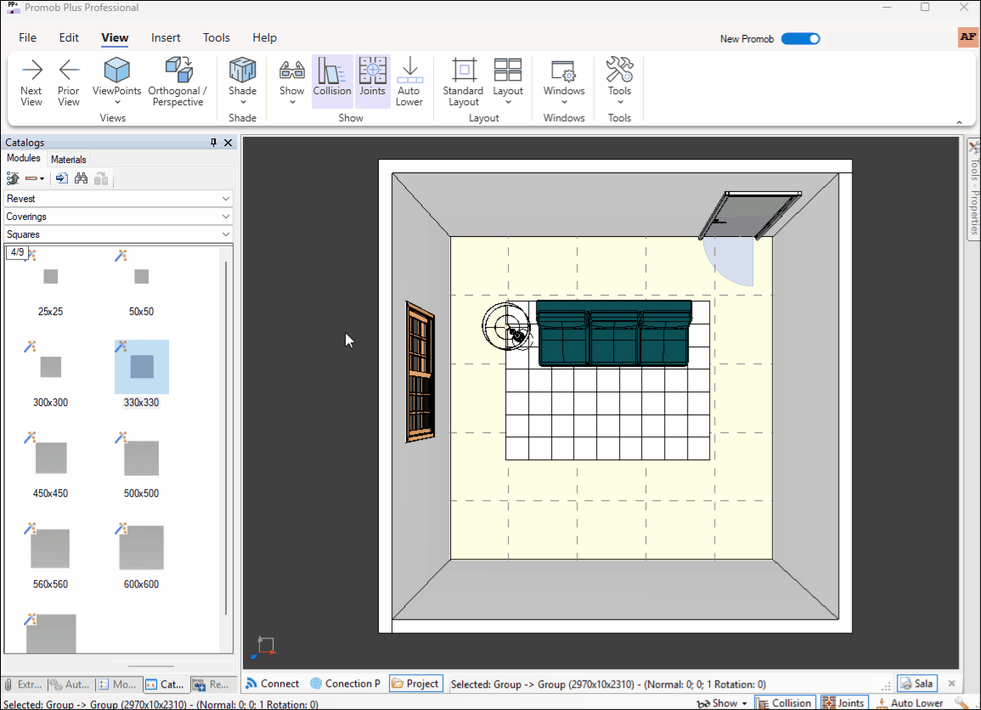
Task: Open the Tools ribbon tab
Action: (217, 37)
